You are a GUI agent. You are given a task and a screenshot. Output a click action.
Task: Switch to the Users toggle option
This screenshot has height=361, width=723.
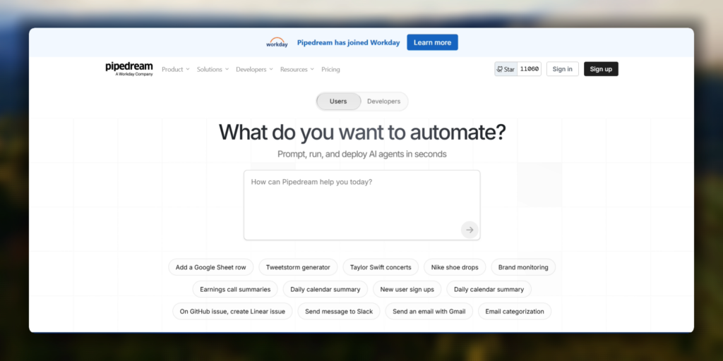[338, 102]
